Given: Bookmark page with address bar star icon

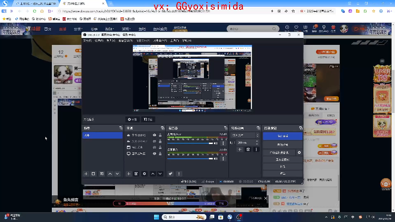Looking at the screenshot, I should pos(293,11).
